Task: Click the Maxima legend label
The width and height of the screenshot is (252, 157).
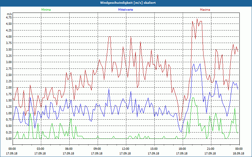Action: pyautogui.click(x=205, y=10)
